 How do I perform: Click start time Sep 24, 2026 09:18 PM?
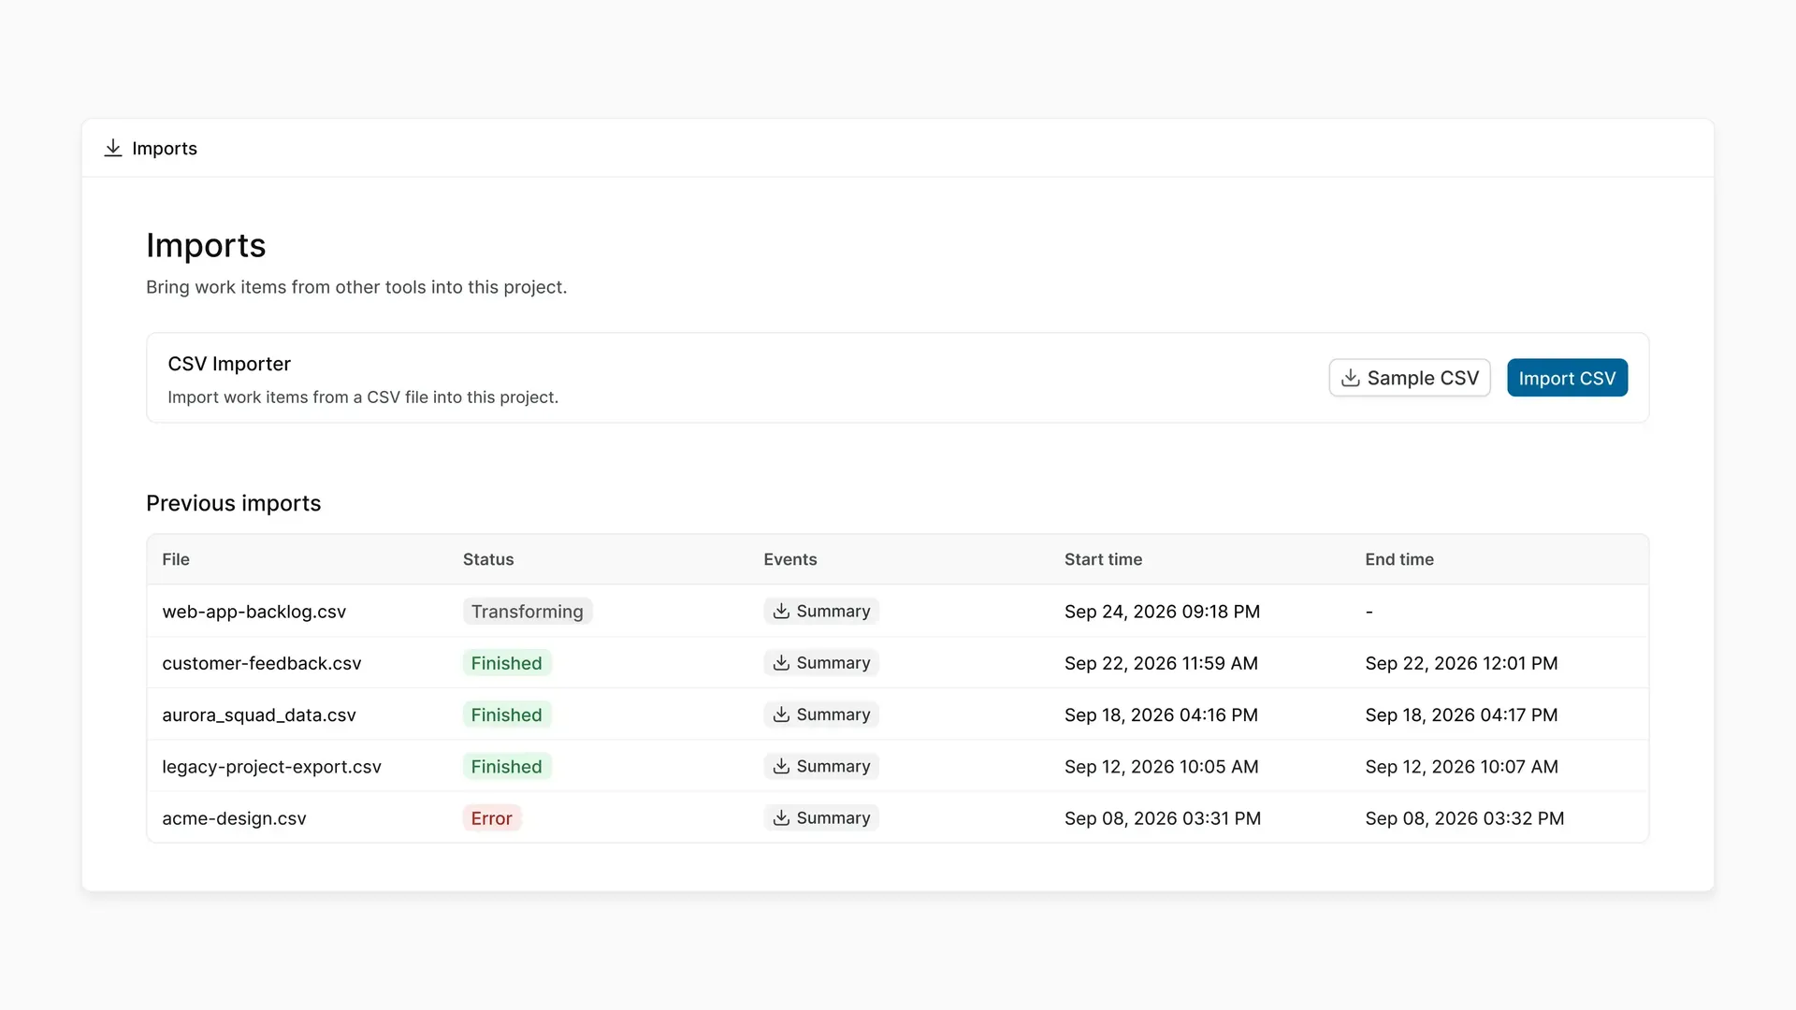[x=1163, y=612]
